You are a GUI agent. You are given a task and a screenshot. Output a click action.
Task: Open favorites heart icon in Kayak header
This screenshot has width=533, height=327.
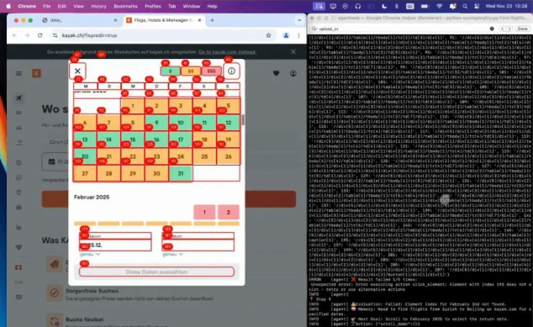tap(277, 73)
